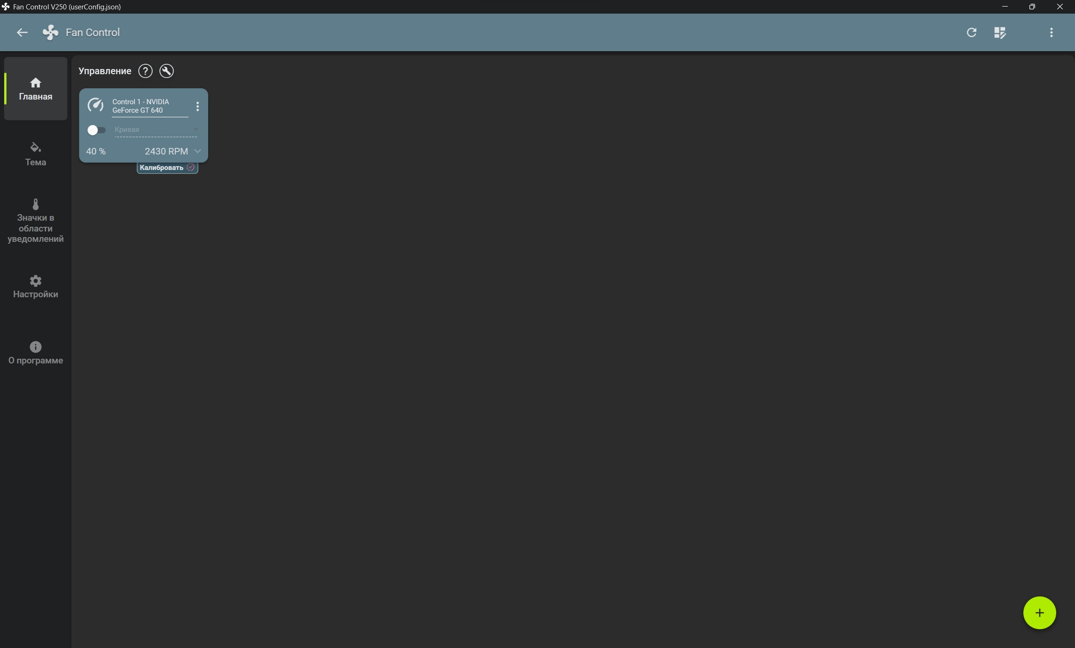Go to Настройки in sidebar
Screen dimensions: 1075x648
tap(36, 286)
